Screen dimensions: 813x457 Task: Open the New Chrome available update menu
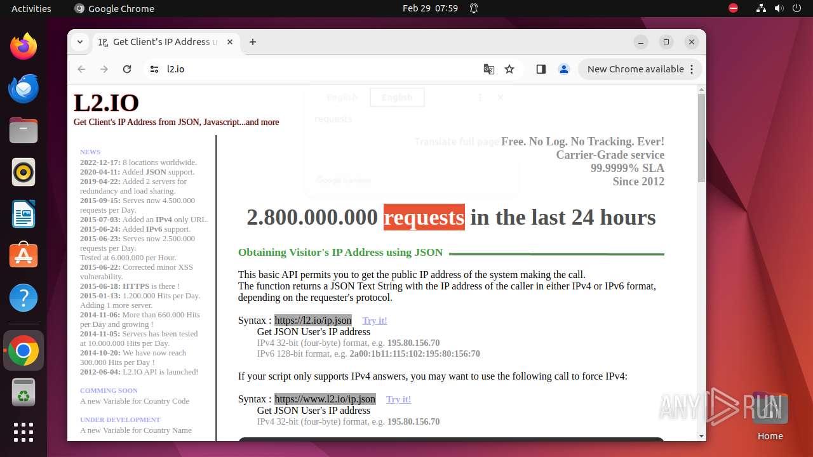point(640,69)
